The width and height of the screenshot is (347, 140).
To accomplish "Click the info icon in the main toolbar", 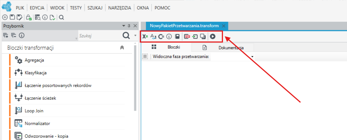I will click(45, 17).
